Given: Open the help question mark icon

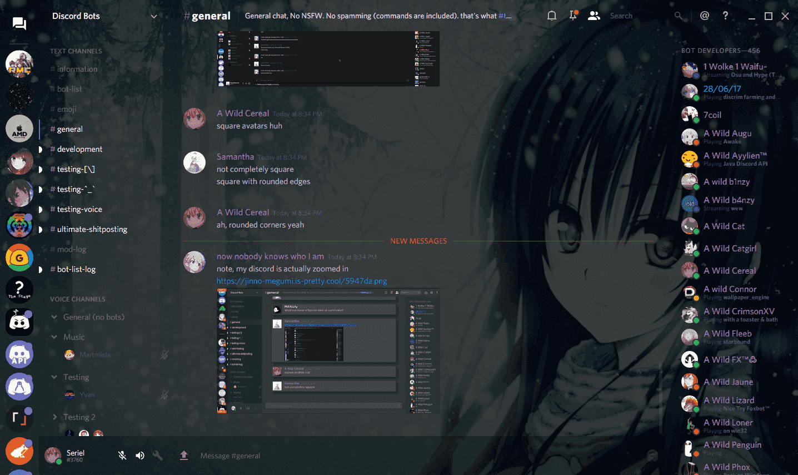Looking at the screenshot, I should coord(725,16).
